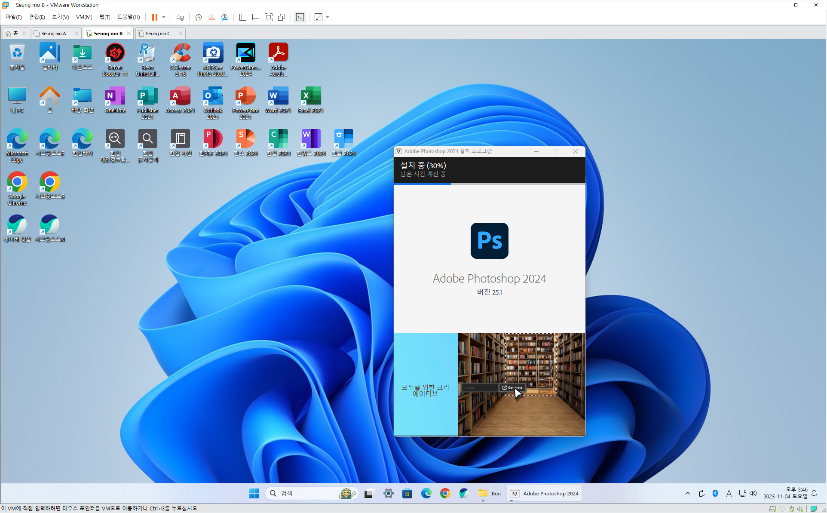The image size is (827, 513).
Task: Click the Photoshop Ps logo in installer
Action: [489, 241]
